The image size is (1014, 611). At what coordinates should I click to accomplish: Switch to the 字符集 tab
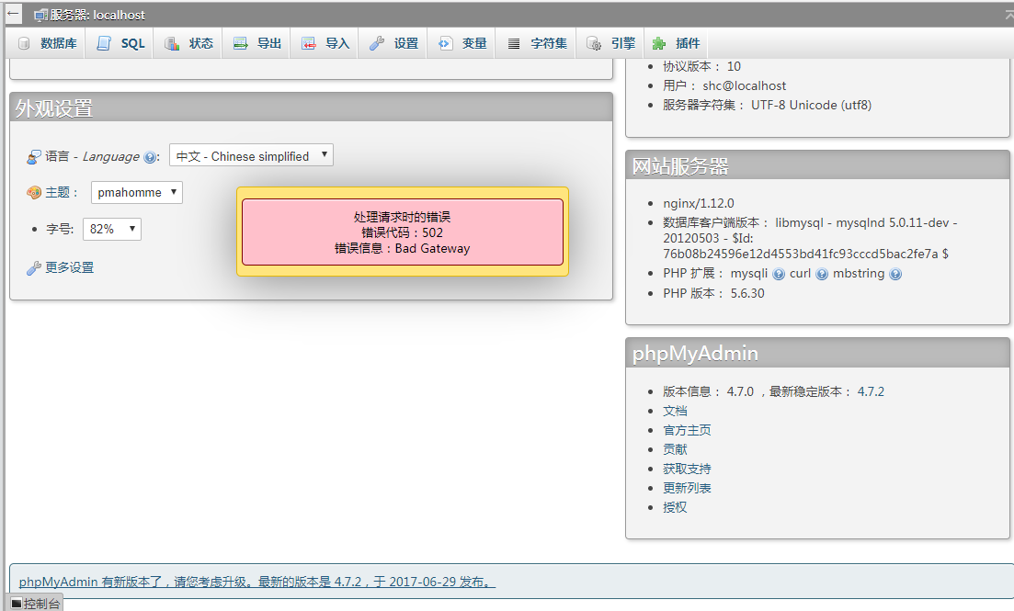536,43
